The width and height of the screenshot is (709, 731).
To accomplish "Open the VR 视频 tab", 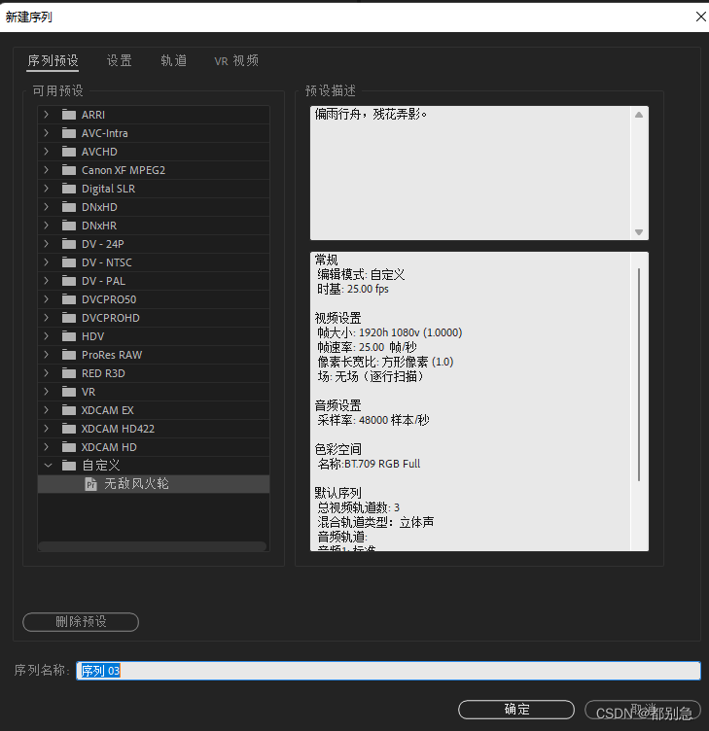I will pyautogui.click(x=236, y=60).
